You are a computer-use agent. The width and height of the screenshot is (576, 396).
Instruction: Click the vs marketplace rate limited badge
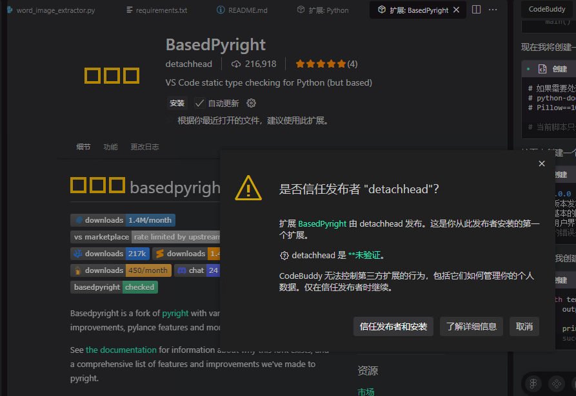tap(145, 237)
